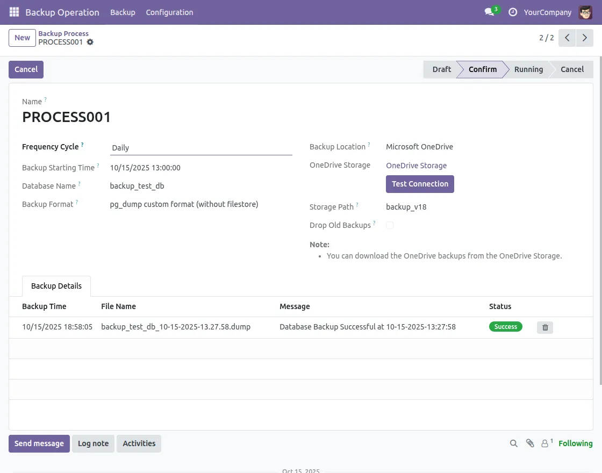Select the Backup Details tab
Screen dimensions: 602x473
[56, 286]
